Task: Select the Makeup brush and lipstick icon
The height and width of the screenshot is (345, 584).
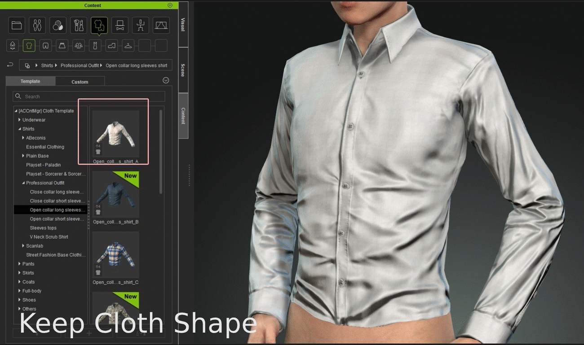Action: [79, 26]
